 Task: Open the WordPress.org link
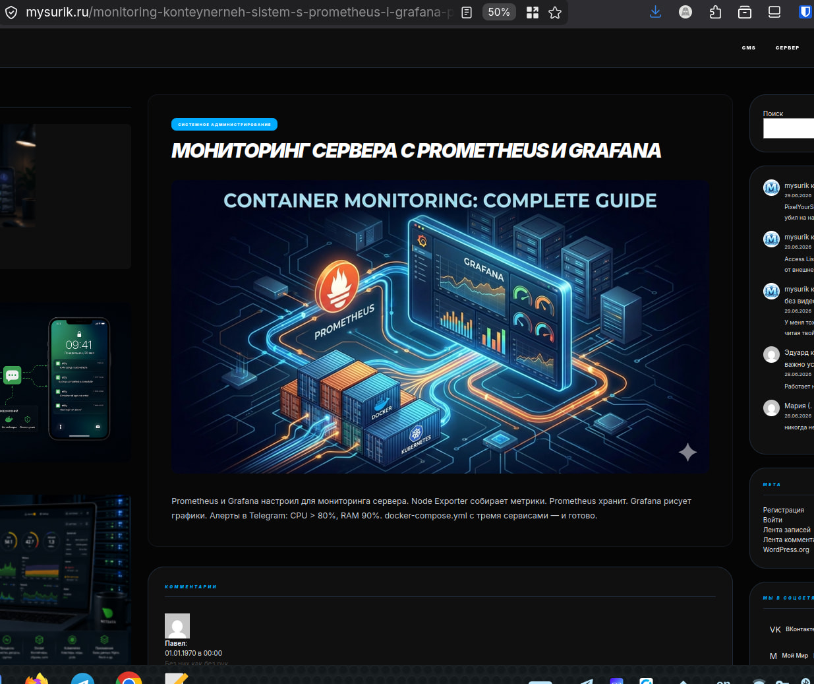pyautogui.click(x=786, y=549)
